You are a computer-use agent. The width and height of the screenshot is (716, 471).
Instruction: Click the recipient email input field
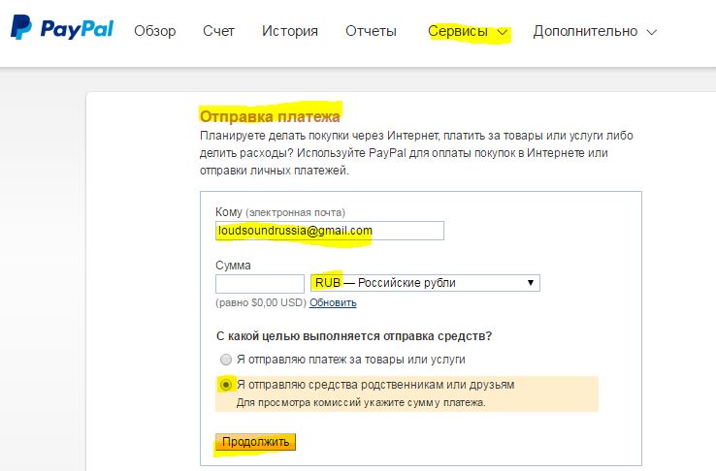pos(329,231)
